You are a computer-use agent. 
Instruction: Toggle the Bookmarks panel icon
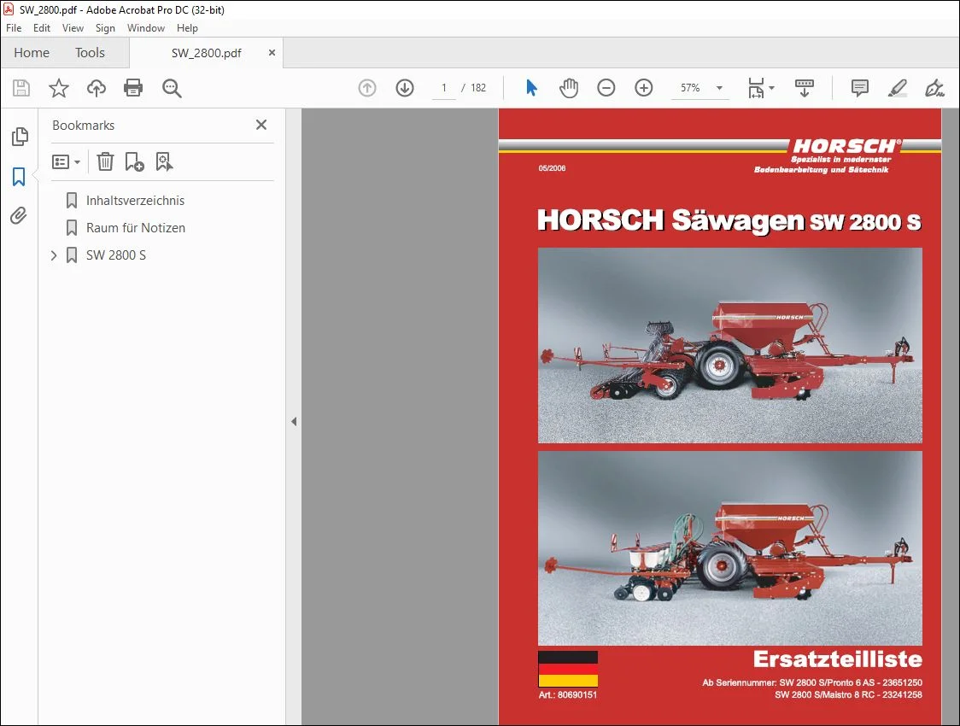coord(19,177)
